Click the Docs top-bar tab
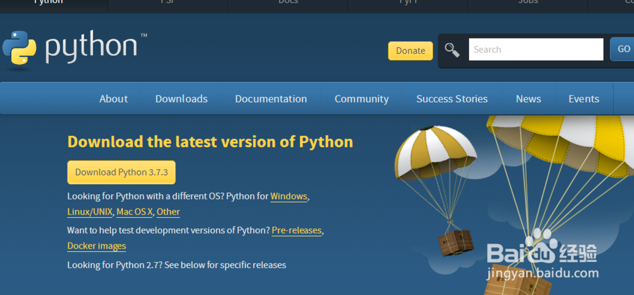Viewport: 634px width, 295px height. pyautogui.click(x=288, y=3)
